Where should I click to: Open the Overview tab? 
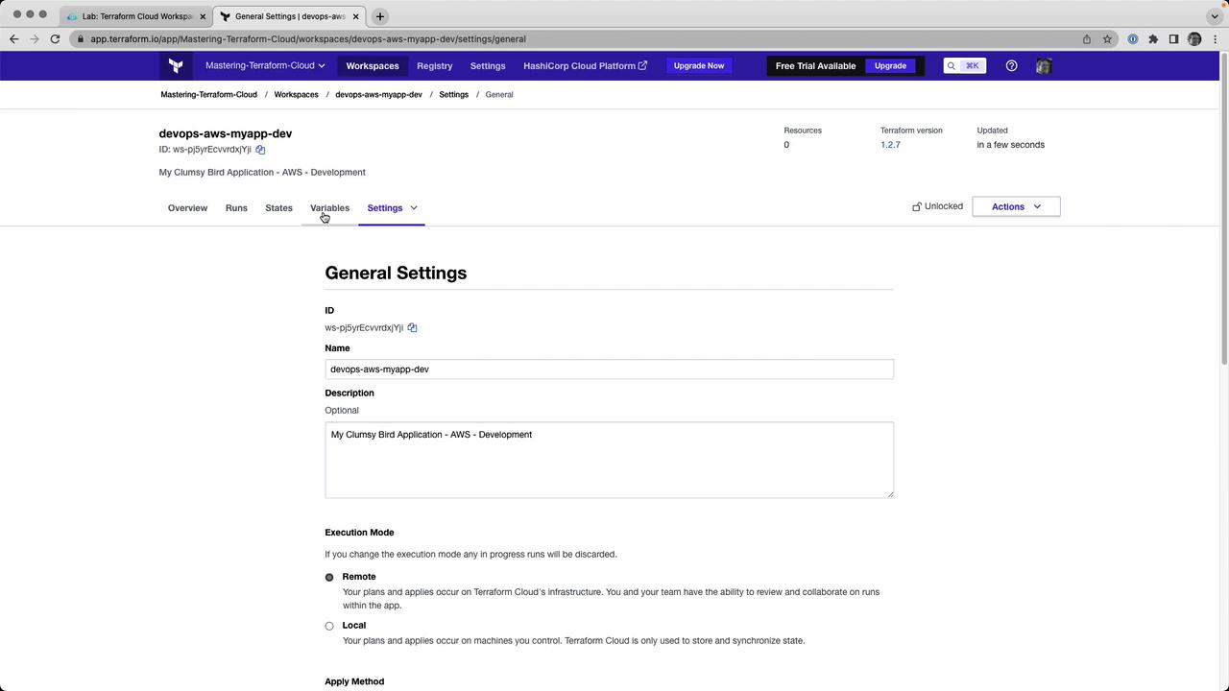(187, 208)
